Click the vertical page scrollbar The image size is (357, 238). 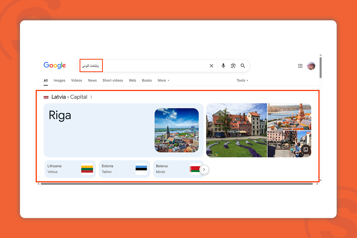tap(321, 68)
